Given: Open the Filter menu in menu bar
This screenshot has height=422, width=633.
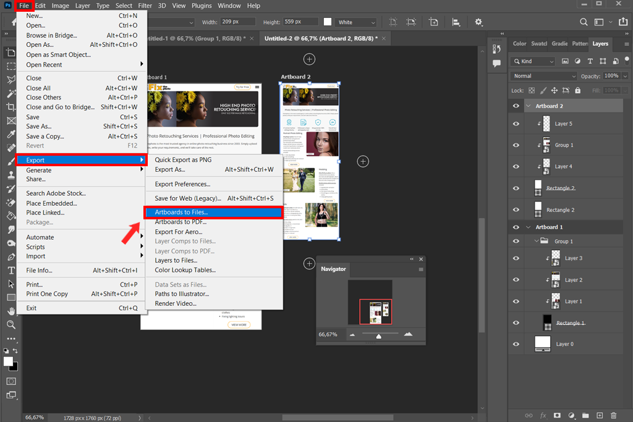Looking at the screenshot, I should click(x=145, y=6).
